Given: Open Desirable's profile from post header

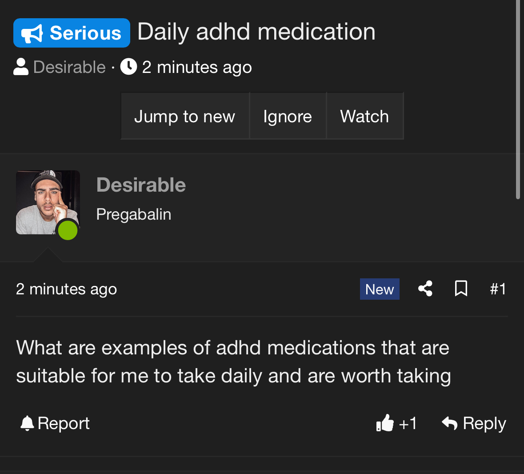Looking at the screenshot, I should click(x=141, y=185).
